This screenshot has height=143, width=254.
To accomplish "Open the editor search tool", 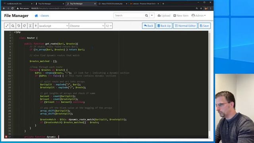I will [x=13, y=26].
